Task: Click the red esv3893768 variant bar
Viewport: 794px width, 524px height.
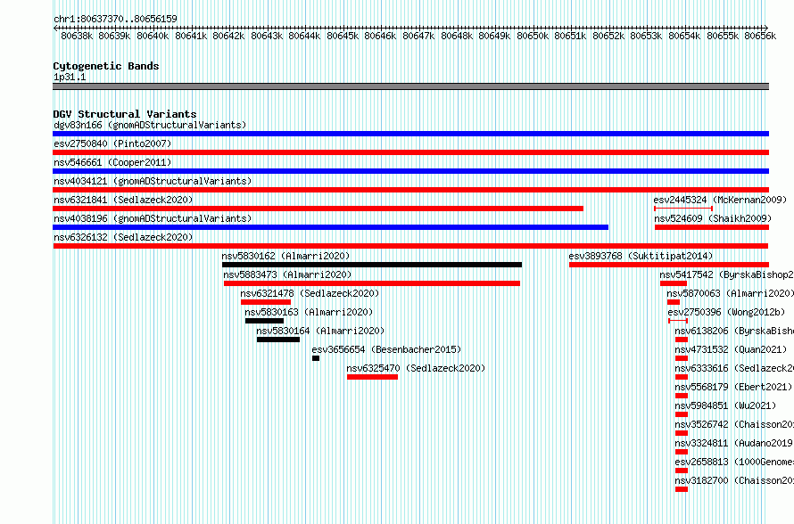Action: [x=669, y=265]
